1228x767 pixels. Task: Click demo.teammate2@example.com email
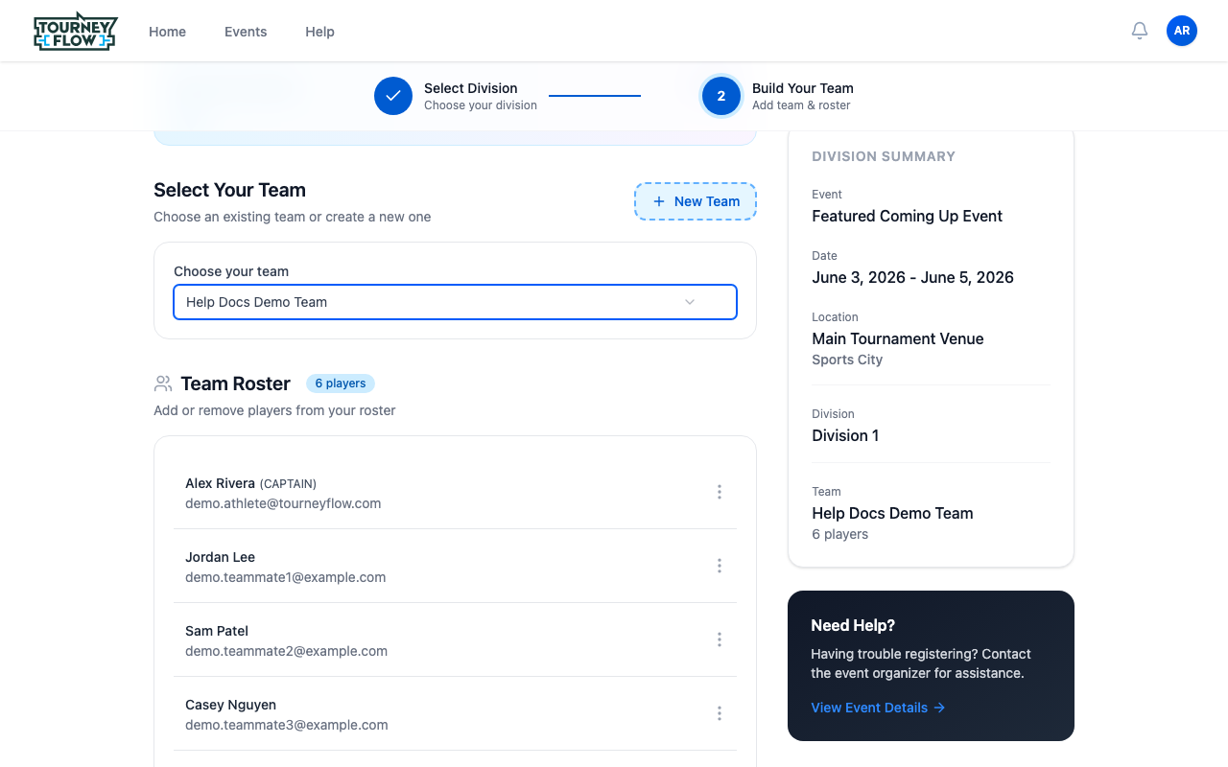[287, 651]
